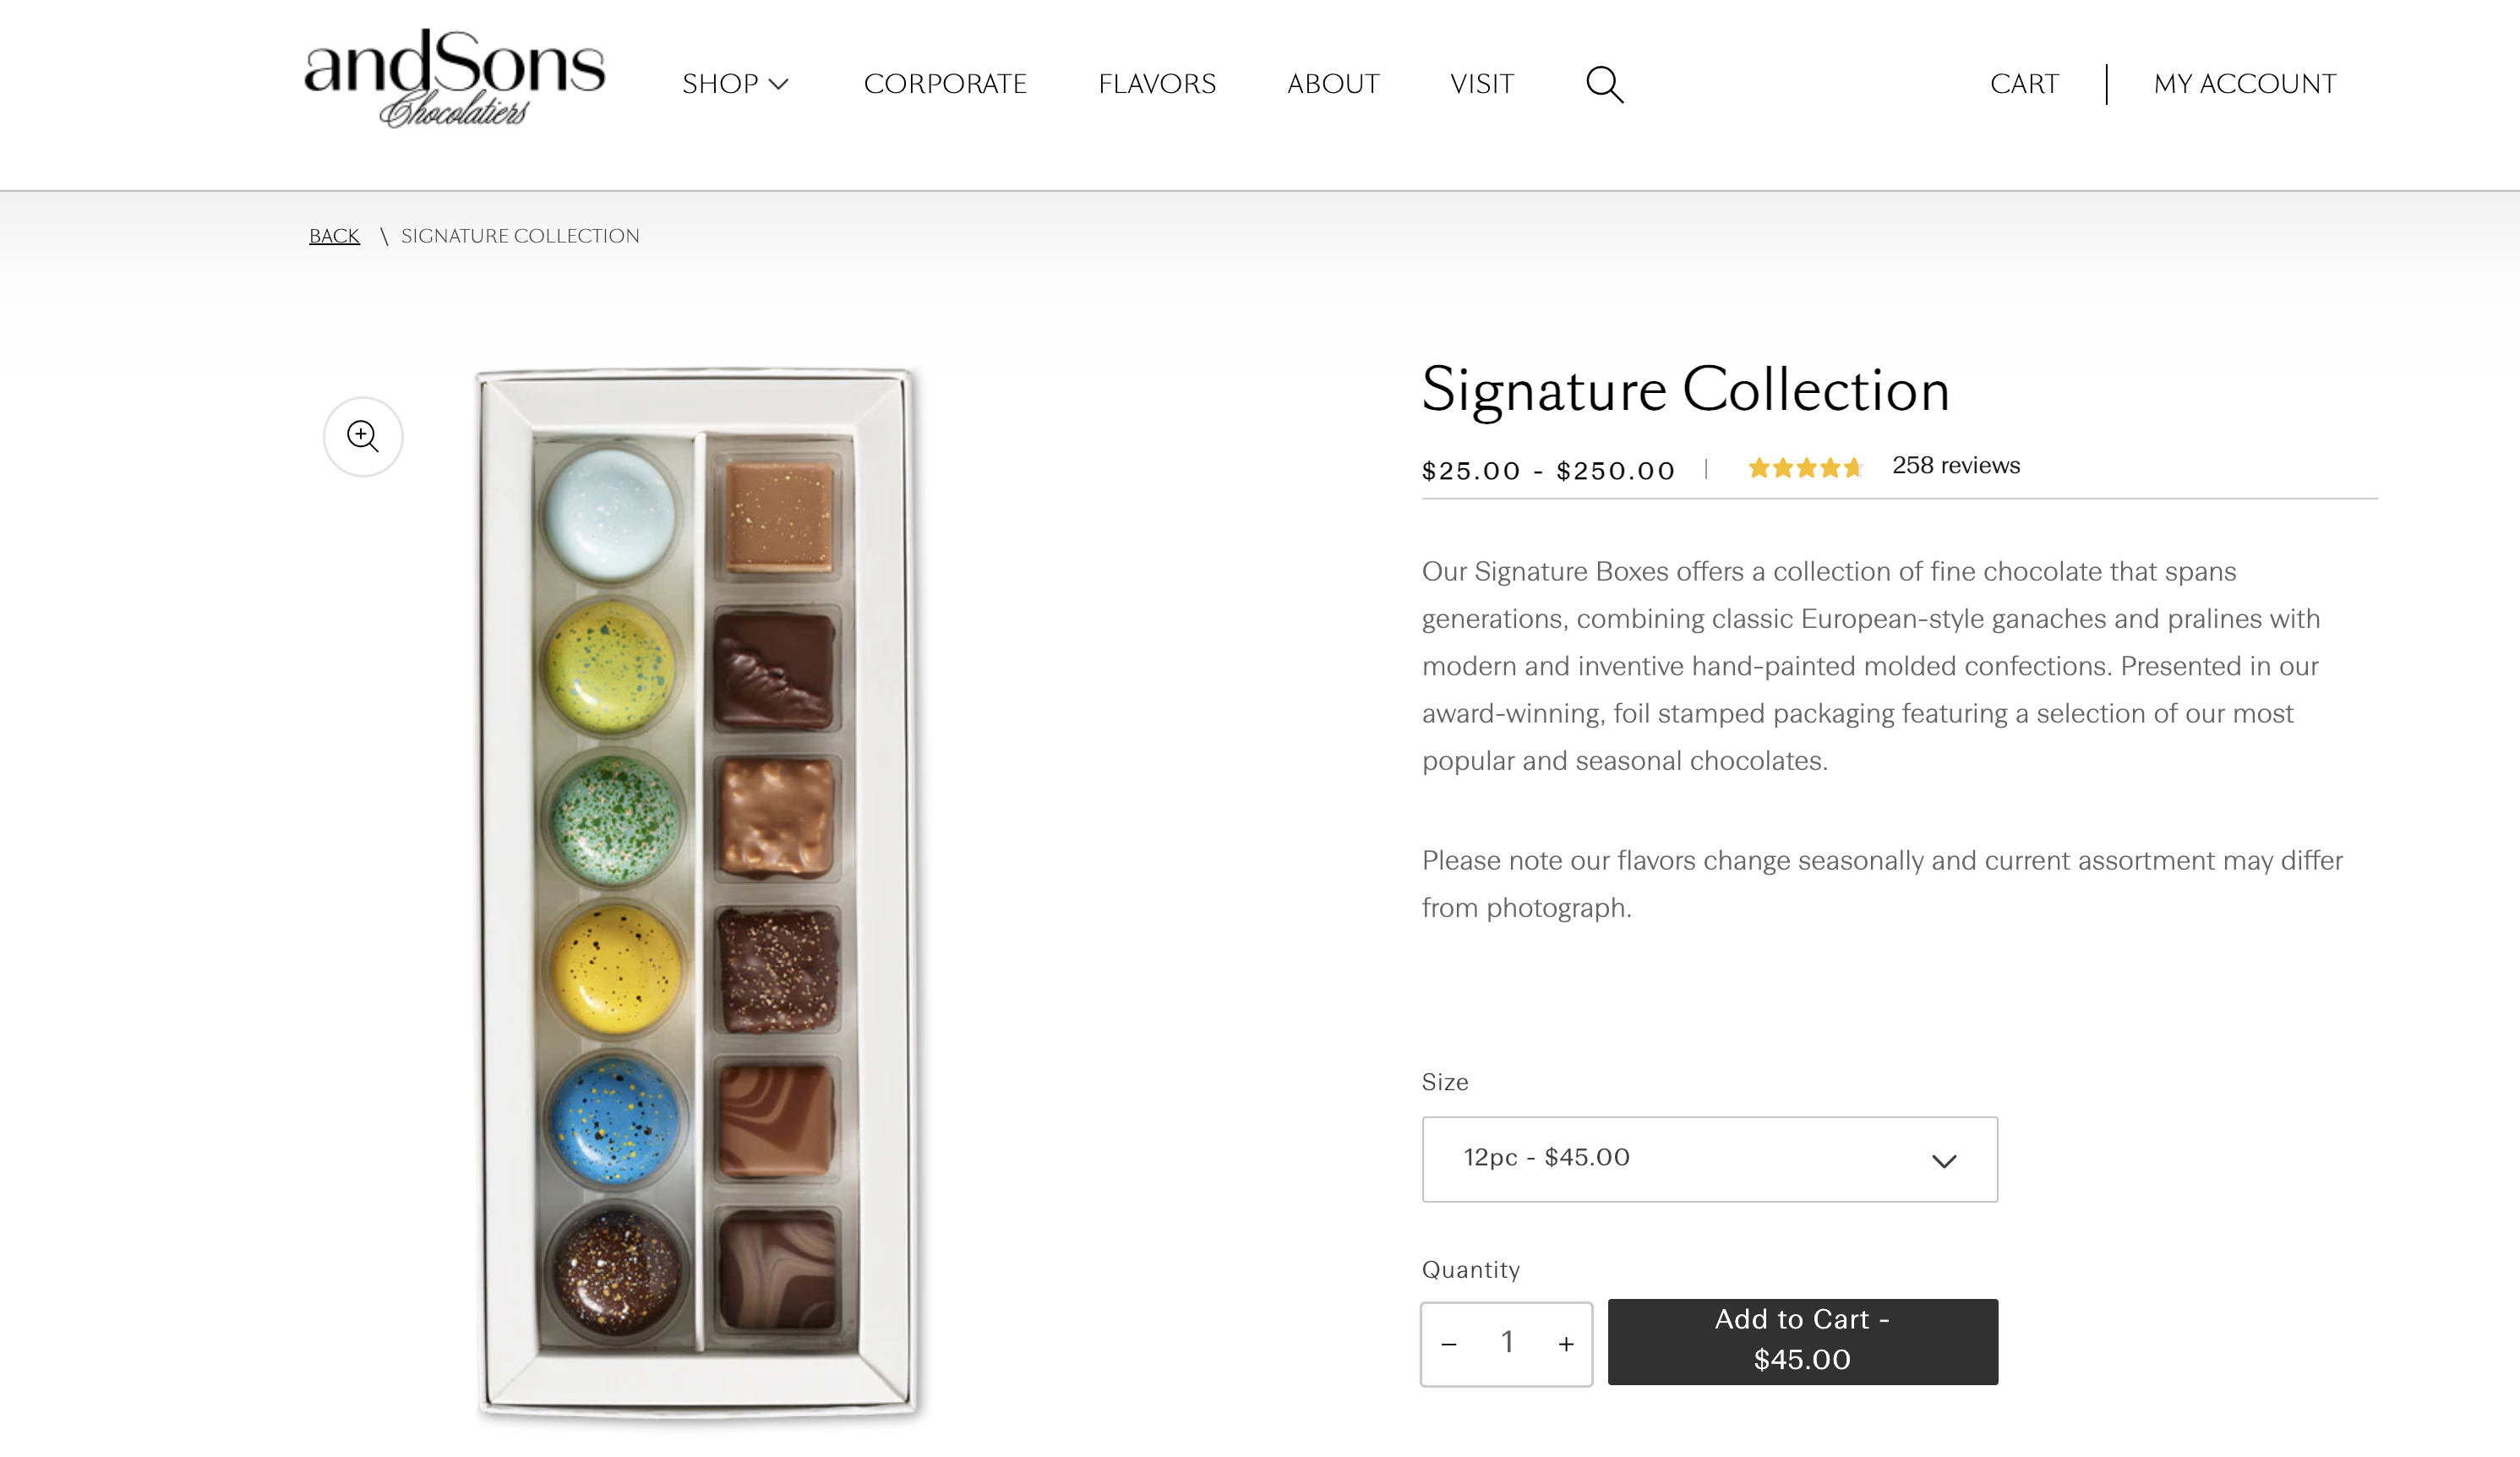Click the zoom-in magnifier on product image

363,437
